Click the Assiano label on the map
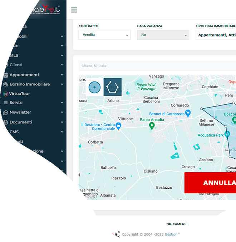This screenshot has height=242, width=236. click(x=206, y=160)
